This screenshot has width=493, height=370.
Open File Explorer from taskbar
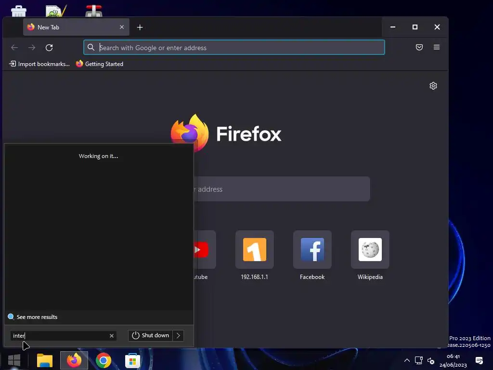(45, 360)
